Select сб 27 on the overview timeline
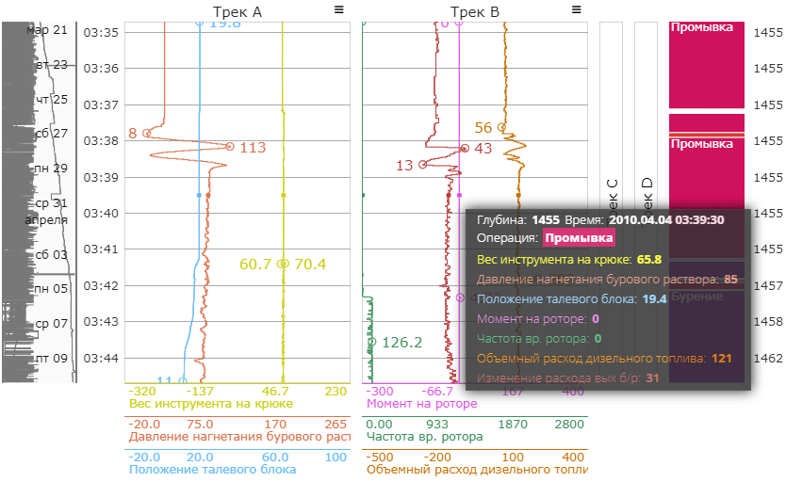This screenshot has width=786, height=482. 51,134
